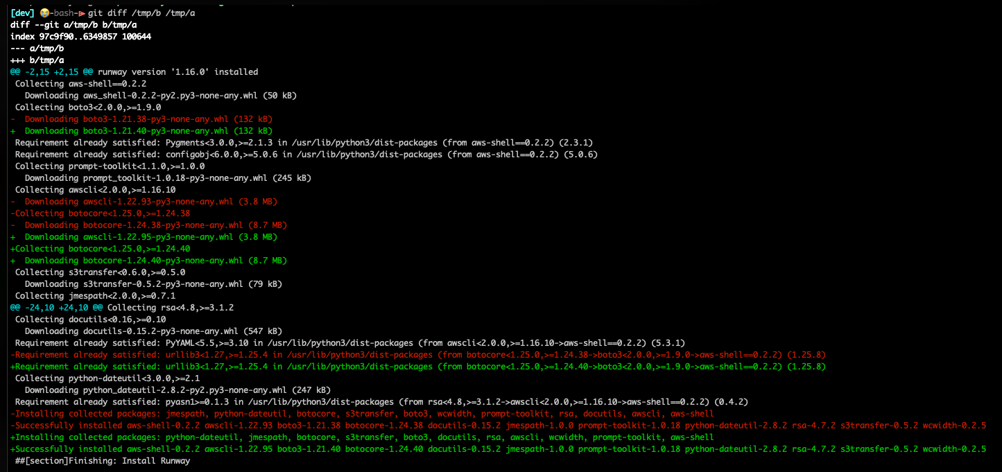Click the "Collecting jmespath<2.0.0,>=0.7.1" line
The image size is (1002, 472).
[96, 296]
